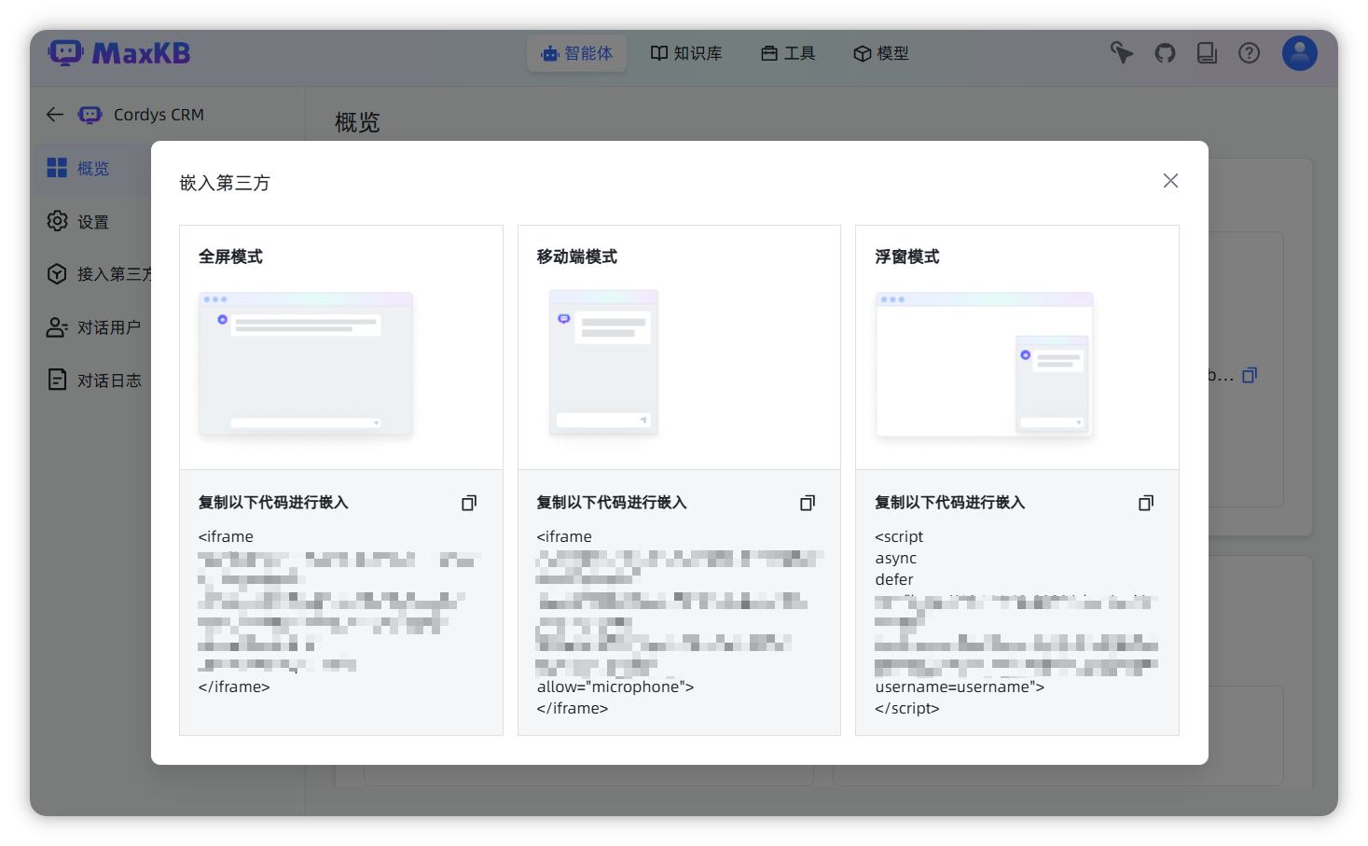Open the user avatar menu
Screen dimensions: 1368x846
point(1300,53)
